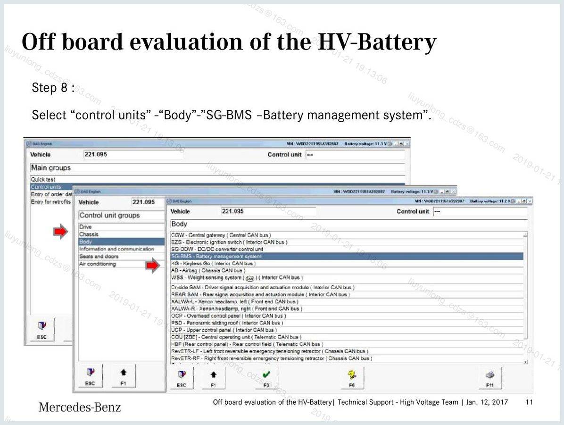Select WSS - Weight sensing system entry

347,278
